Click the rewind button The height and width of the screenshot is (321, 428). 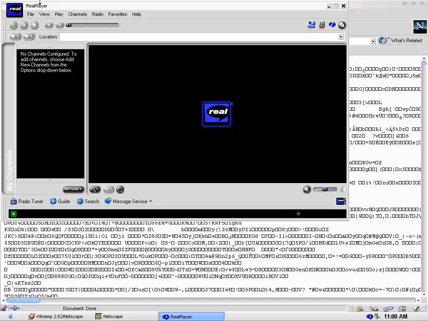pos(48,25)
